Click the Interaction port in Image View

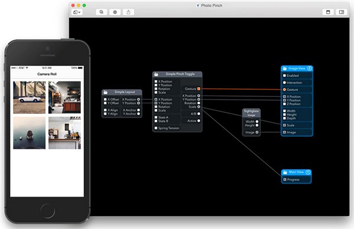(x=284, y=83)
